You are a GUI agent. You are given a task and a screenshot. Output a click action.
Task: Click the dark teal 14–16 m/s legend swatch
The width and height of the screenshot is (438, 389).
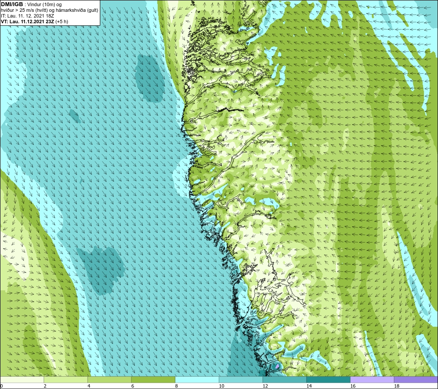point(328,380)
